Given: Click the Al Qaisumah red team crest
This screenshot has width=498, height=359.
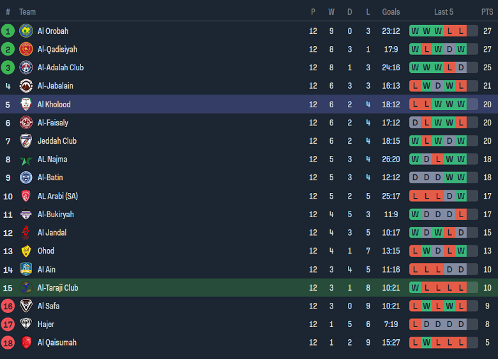Looking at the screenshot, I should tap(26, 343).
